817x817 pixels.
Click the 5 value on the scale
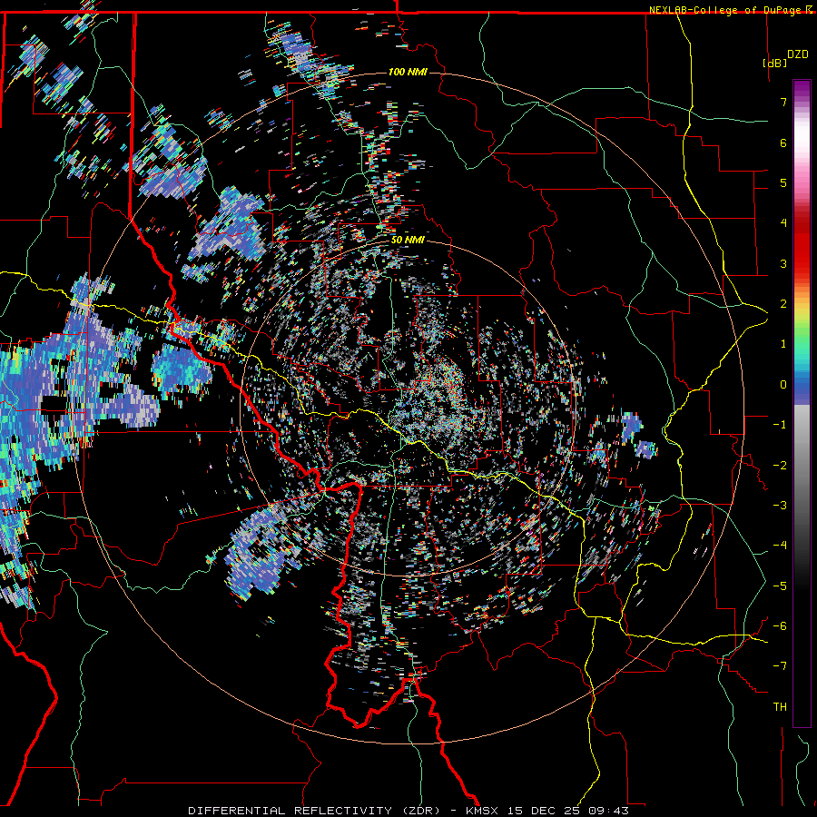pyautogui.click(x=783, y=182)
